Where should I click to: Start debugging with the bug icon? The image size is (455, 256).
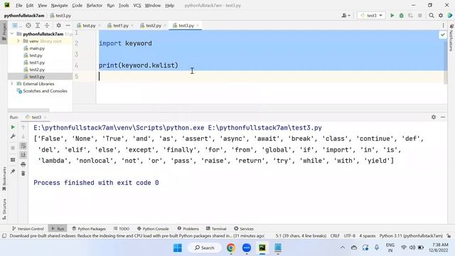(401, 16)
